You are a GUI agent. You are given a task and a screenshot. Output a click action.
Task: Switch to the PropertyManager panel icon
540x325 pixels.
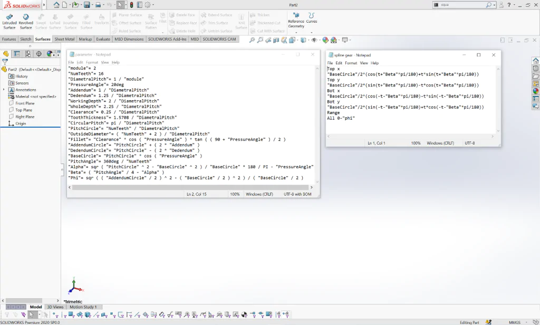click(x=16, y=54)
